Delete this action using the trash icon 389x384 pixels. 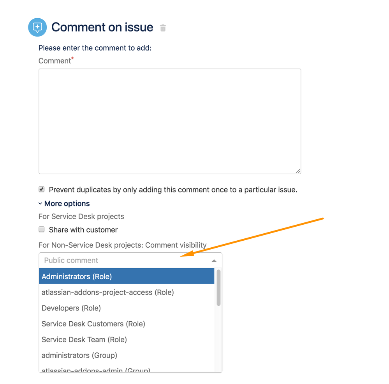tap(163, 28)
